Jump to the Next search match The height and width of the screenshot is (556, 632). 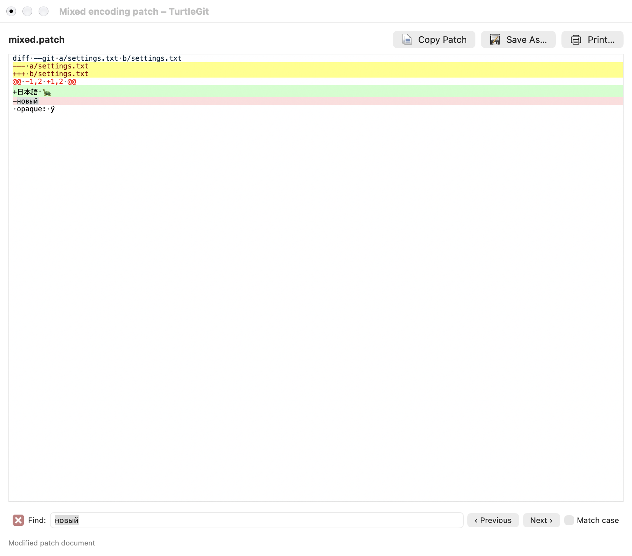point(541,520)
